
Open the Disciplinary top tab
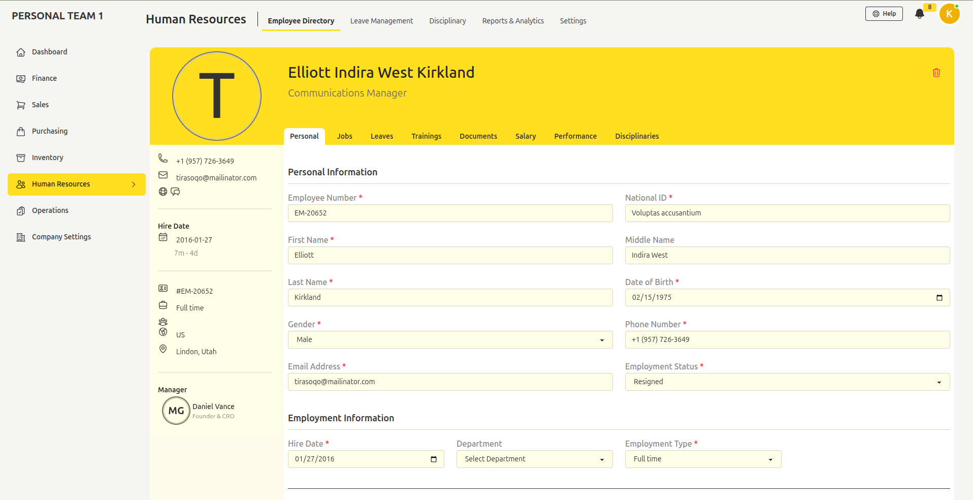coord(447,21)
